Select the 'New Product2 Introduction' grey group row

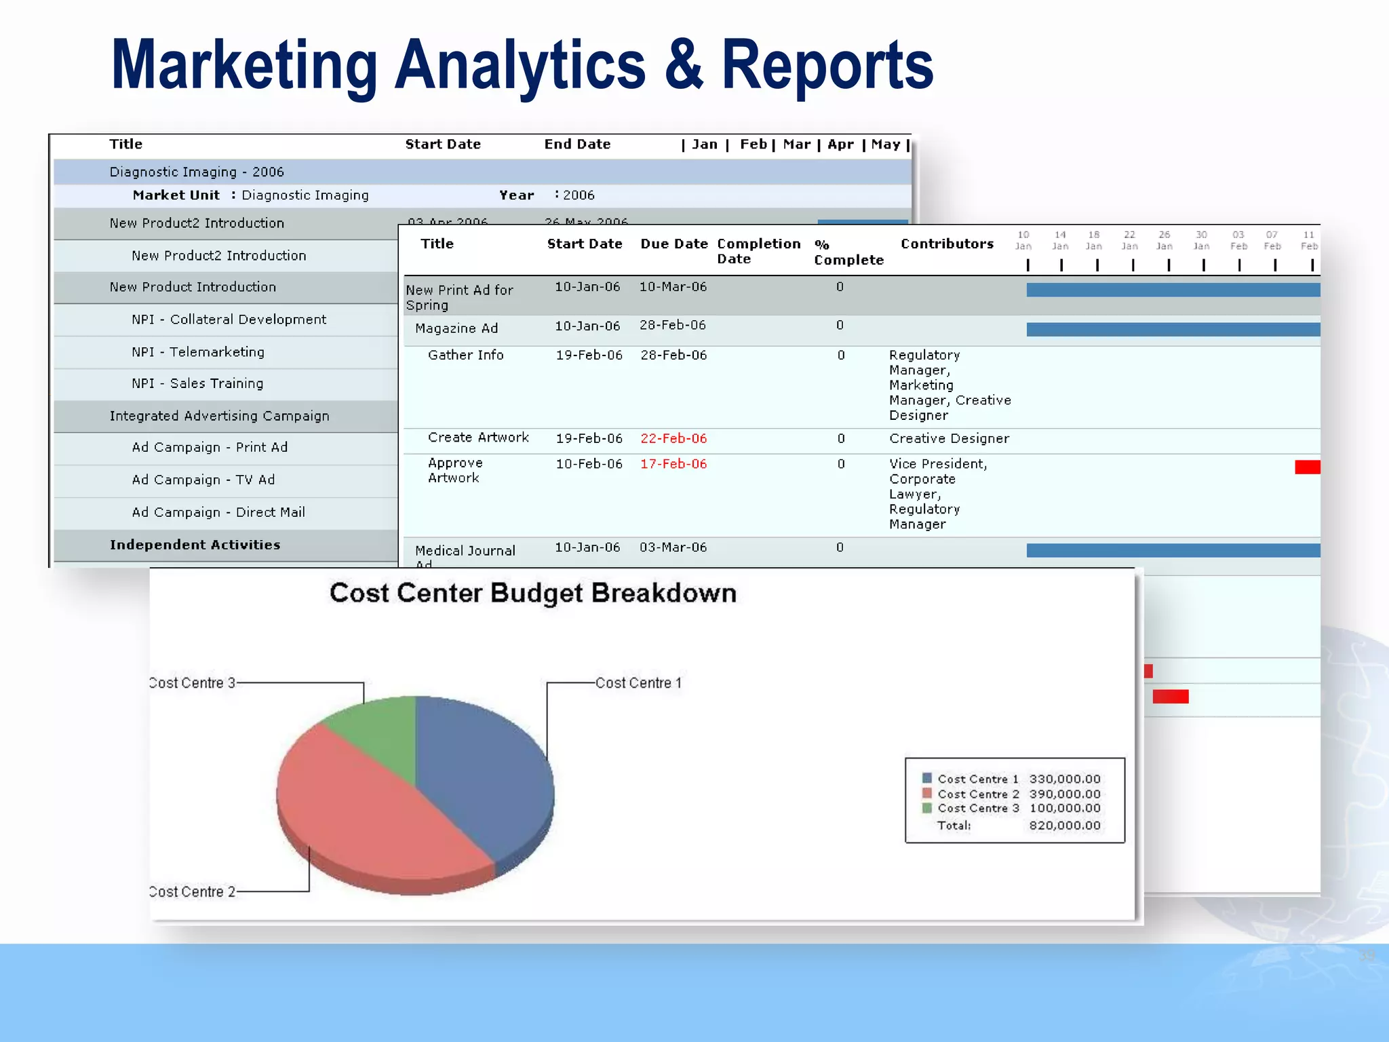coord(226,223)
